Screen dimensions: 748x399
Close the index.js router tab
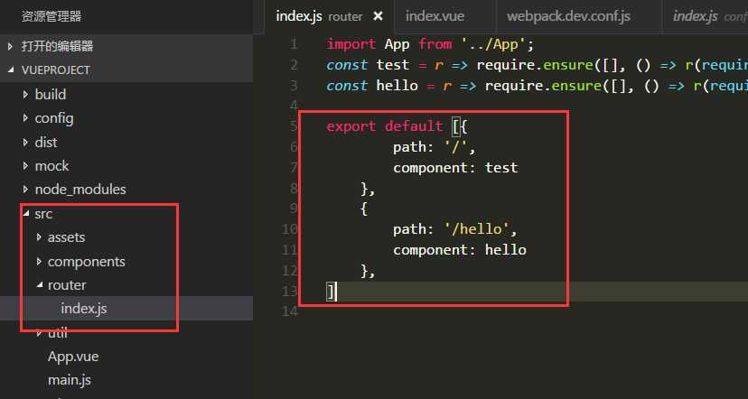378,16
